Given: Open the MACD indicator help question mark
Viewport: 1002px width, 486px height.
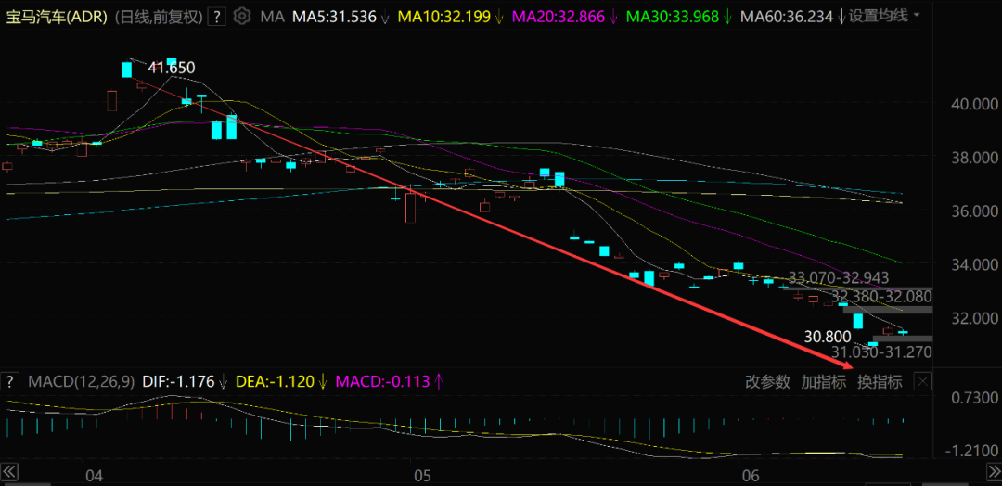Looking at the screenshot, I should click(10, 382).
